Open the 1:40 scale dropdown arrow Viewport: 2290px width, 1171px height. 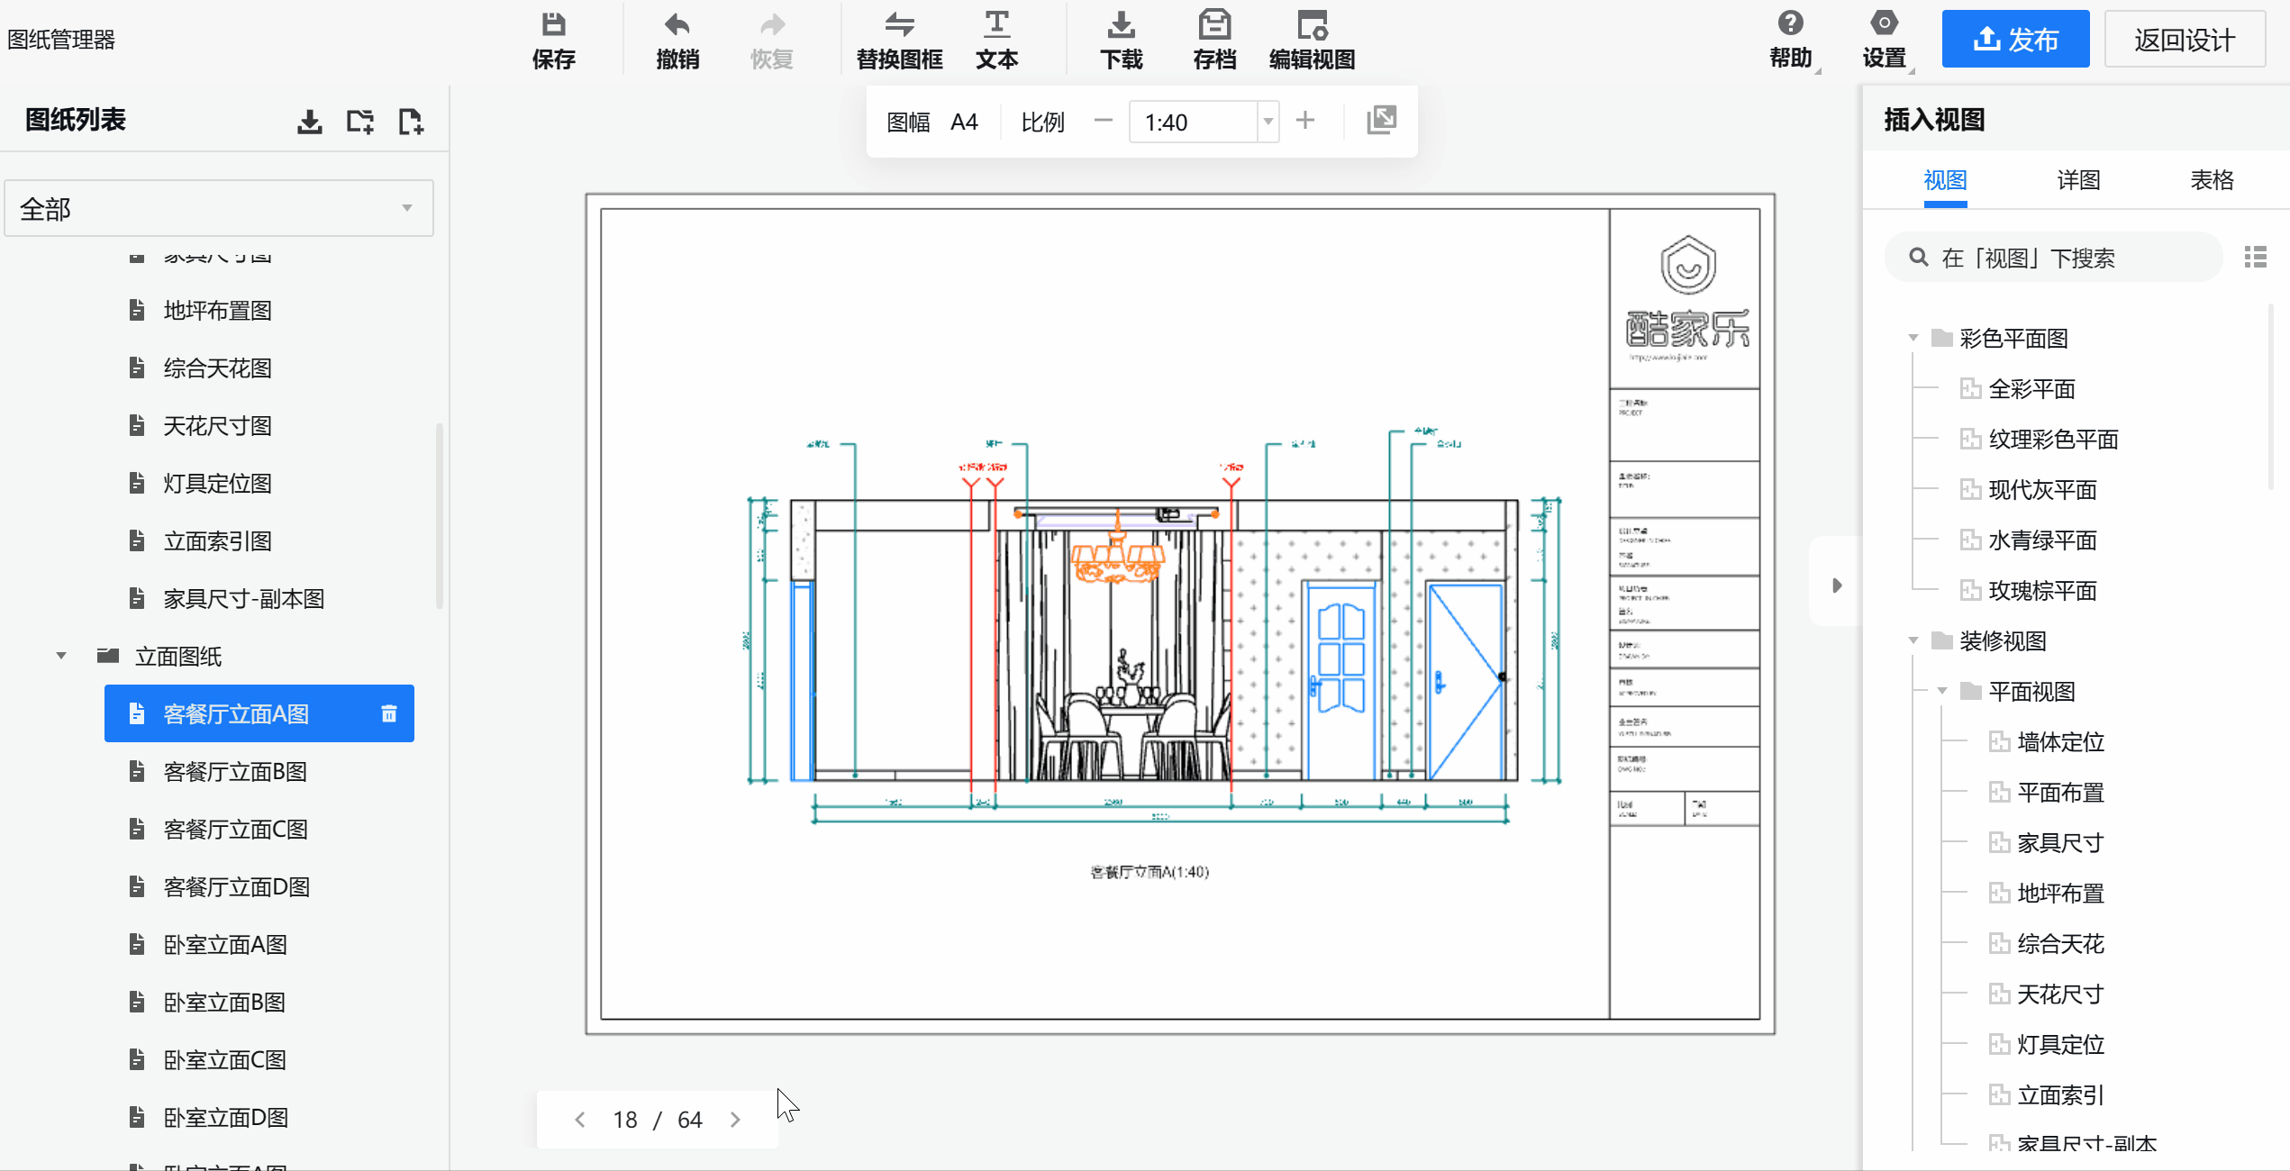point(1268,122)
